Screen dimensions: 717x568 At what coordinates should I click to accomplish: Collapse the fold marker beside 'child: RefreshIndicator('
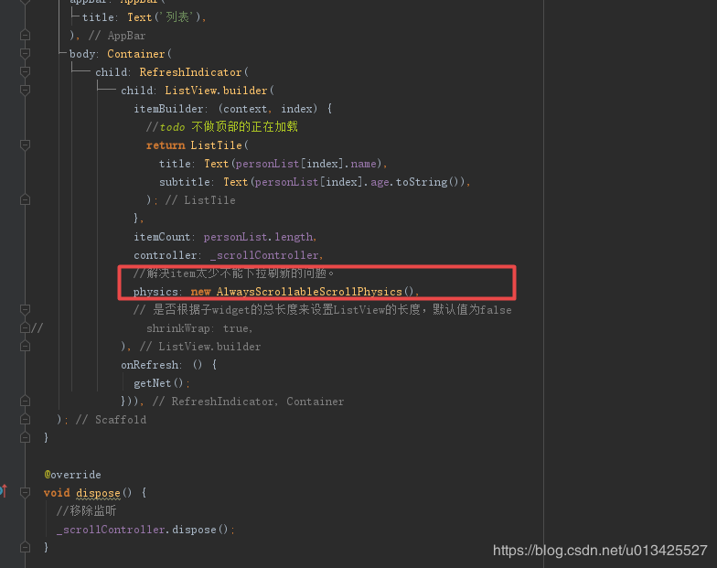click(26, 72)
